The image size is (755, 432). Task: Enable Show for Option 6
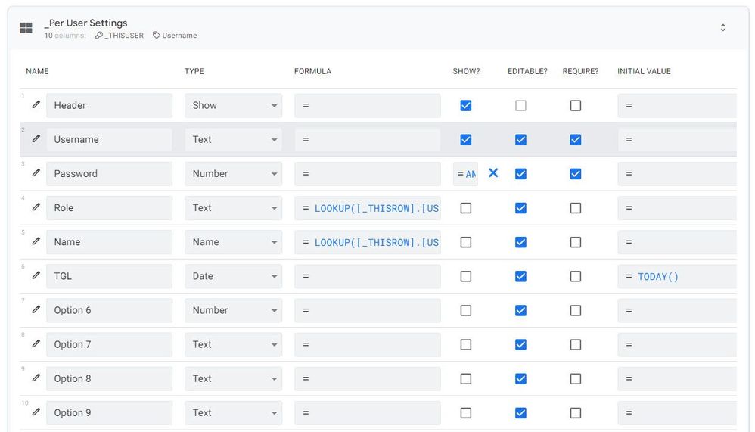pos(465,311)
